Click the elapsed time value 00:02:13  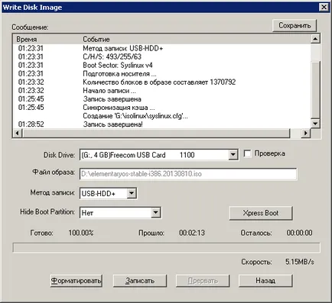pos(192,233)
